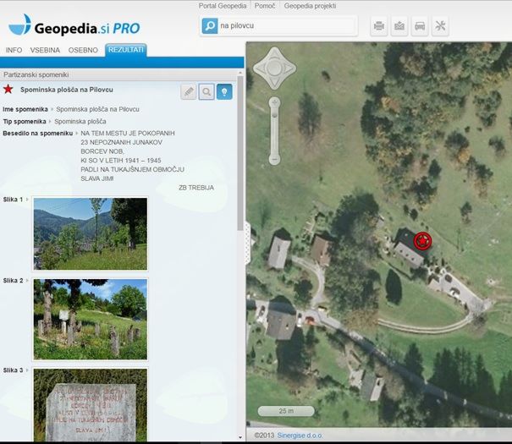This screenshot has height=444, width=512.
Task: Click the blue lightbulb highlight icon
Action: 224,91
